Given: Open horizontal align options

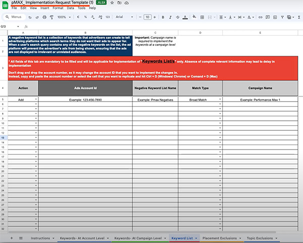Looking at the screenshot, I should 222,17.
